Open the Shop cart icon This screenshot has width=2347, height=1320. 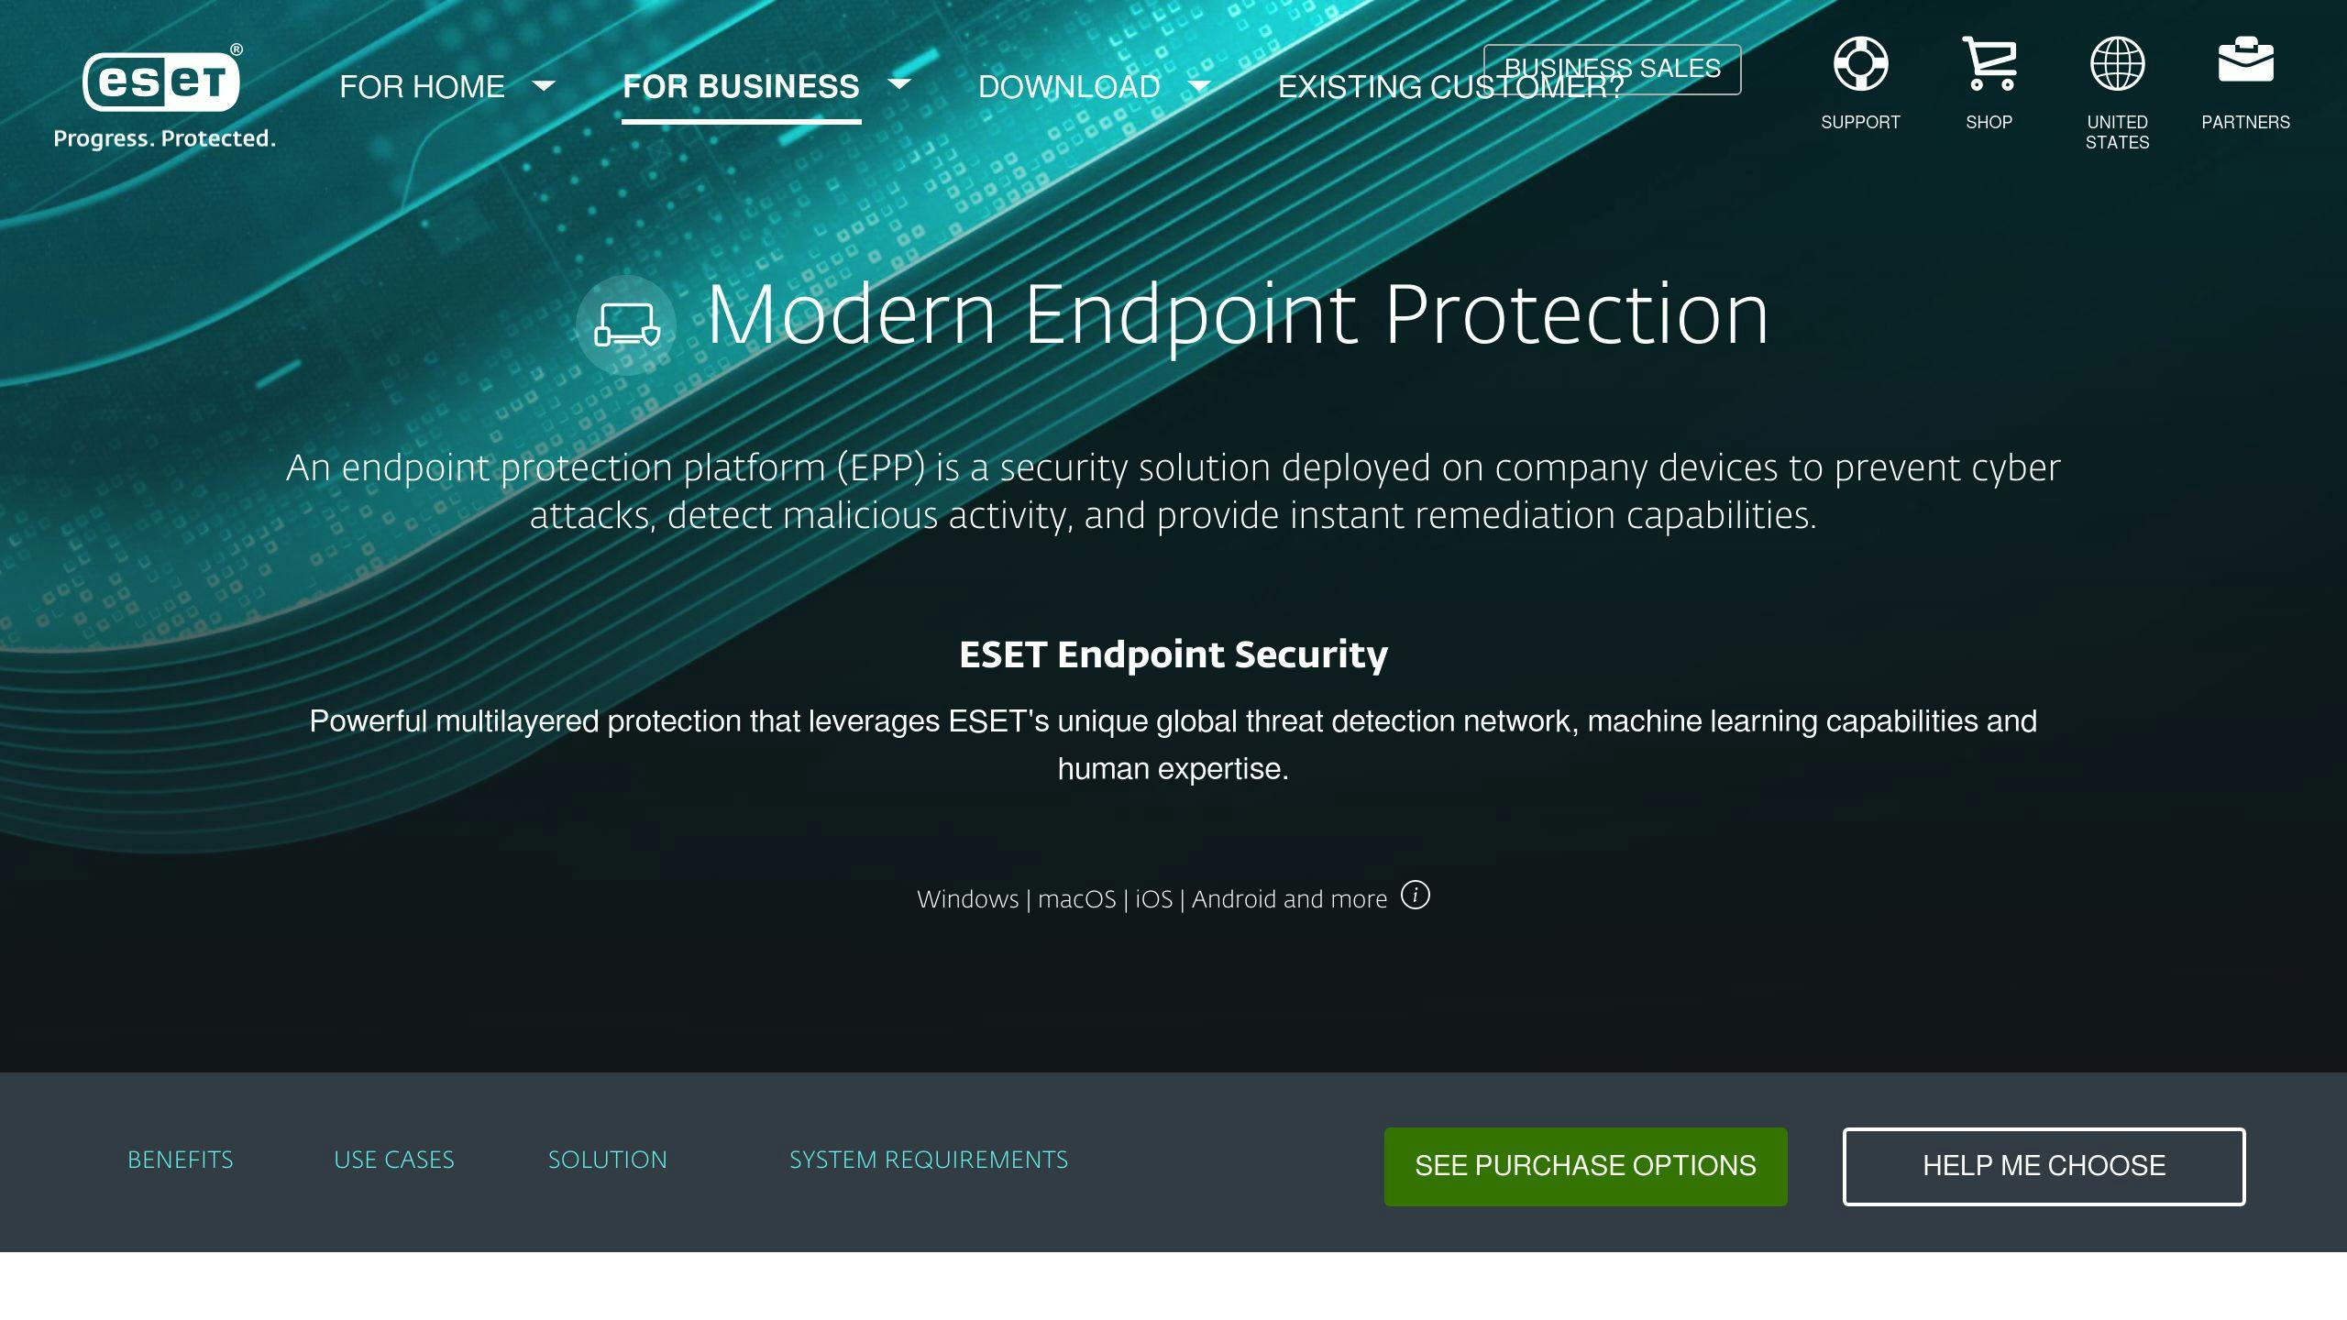click(1988, 63)
